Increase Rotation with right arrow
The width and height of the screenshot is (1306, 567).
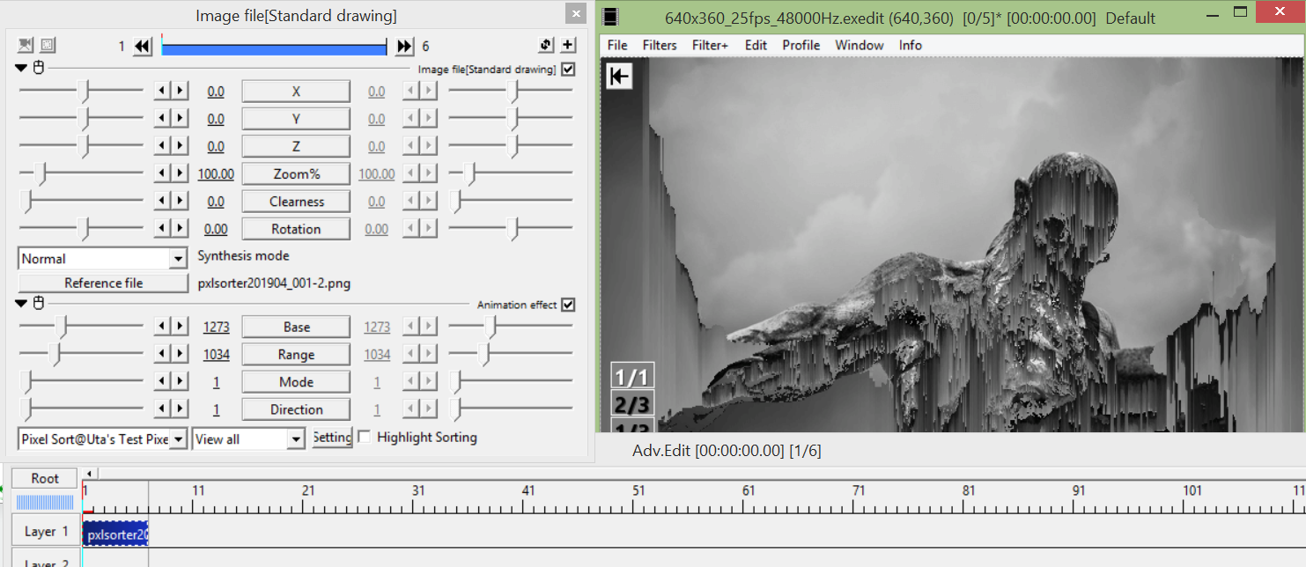(180, 228)
